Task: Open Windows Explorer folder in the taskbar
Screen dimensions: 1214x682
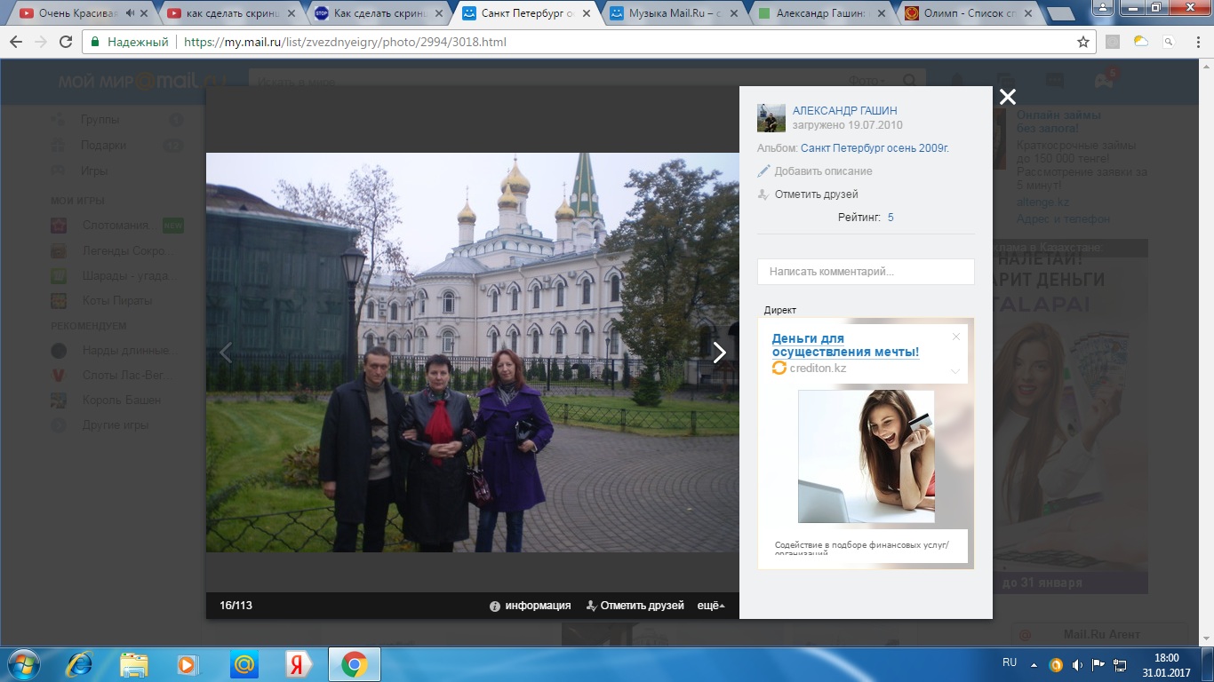Action: point(134,664)
